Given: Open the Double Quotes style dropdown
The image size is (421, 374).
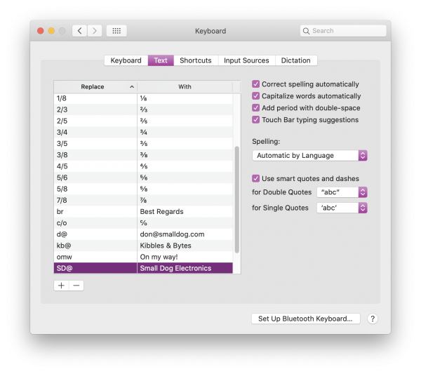Looking at the screenshot, I should (342, 192).
